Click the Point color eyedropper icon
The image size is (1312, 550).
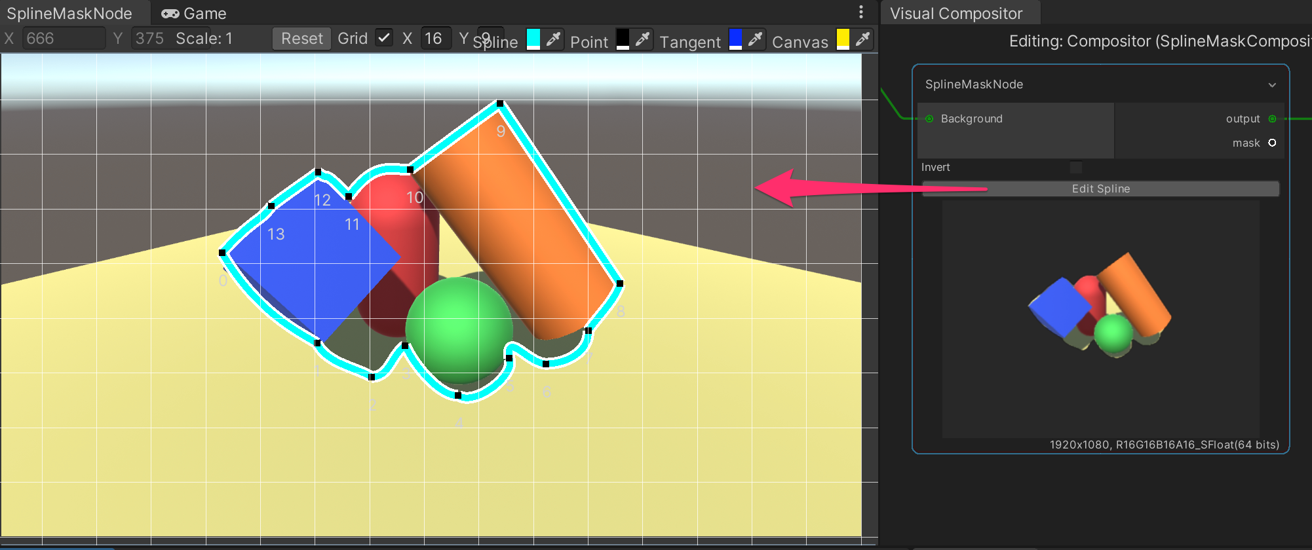(x=642, y=39)
